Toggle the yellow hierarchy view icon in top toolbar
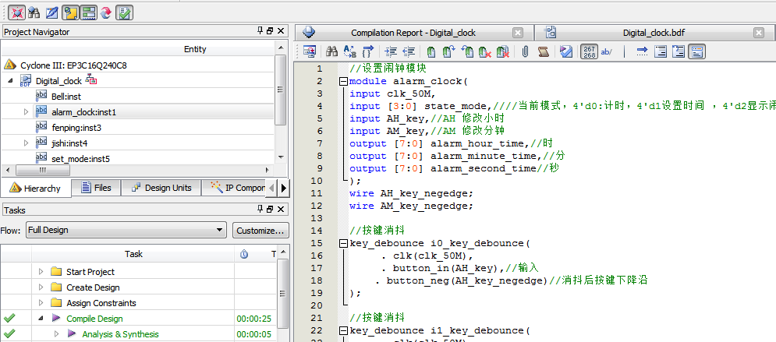This screenshot has width=776, height=342. click(x=70, y=12)
